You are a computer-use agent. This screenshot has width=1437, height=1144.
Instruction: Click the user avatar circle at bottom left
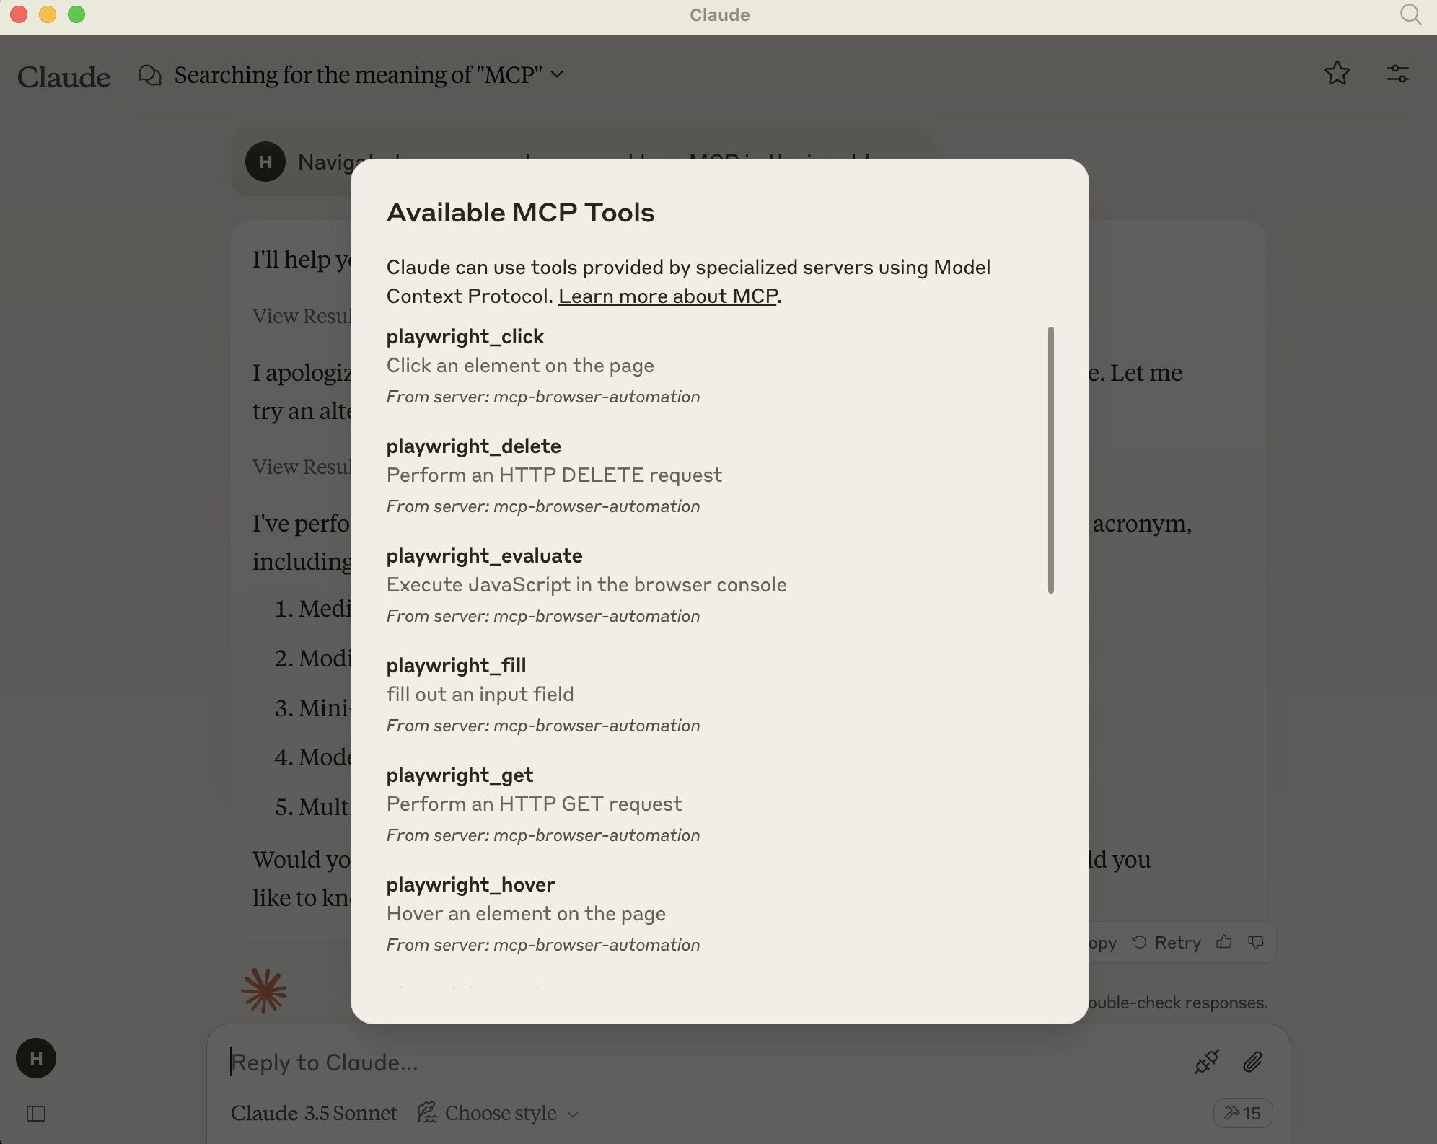pyautogui.click(x=35, y=1058)
